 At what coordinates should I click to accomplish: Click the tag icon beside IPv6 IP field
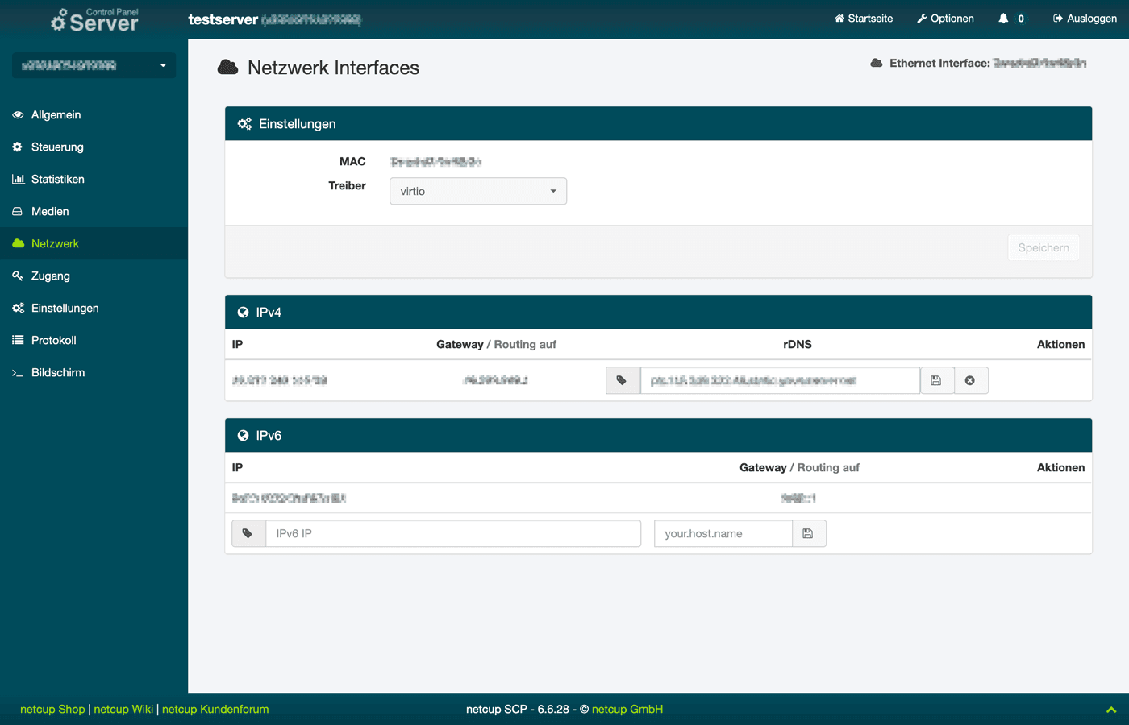248,533
